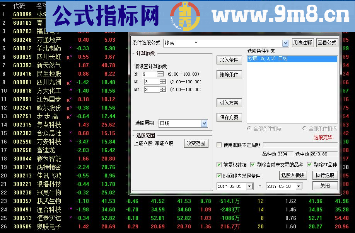Click the 用法注释 button

click(x=302, y=43)
